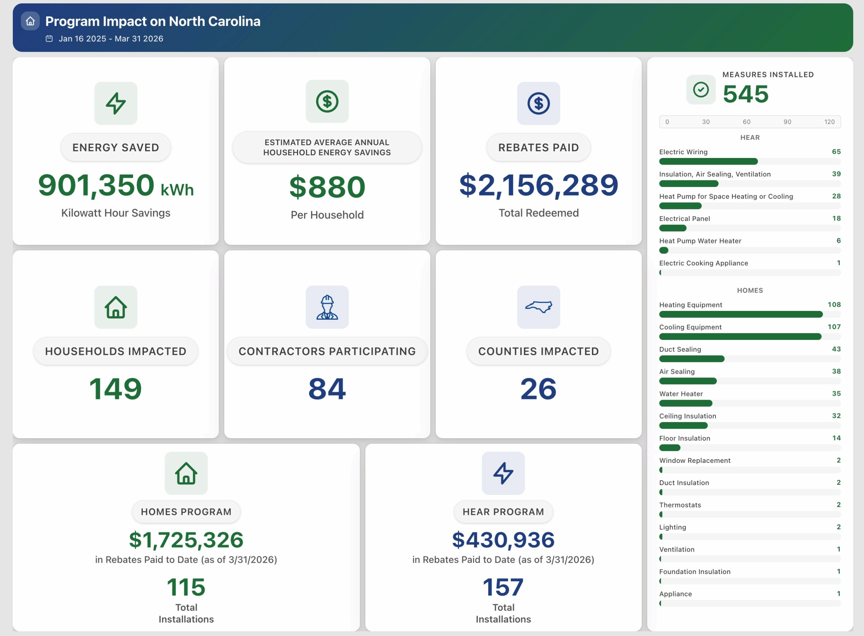The height and width of the screenshot is (636, 864).
Task: Click Program Impact on North Carolina title
Action: click(153, 21)
